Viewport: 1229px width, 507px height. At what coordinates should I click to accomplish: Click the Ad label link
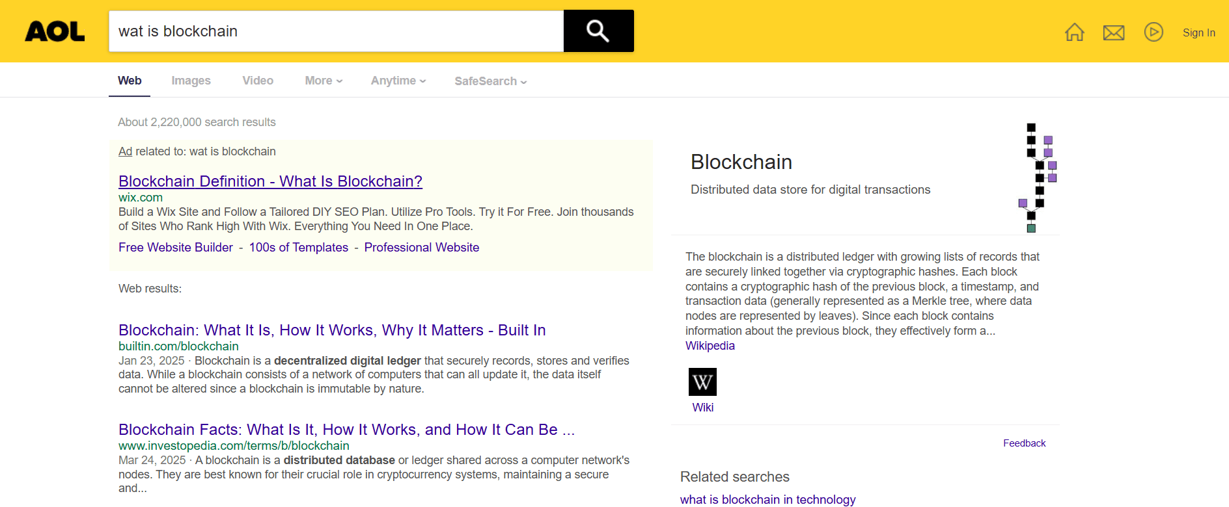click(125, 151)
